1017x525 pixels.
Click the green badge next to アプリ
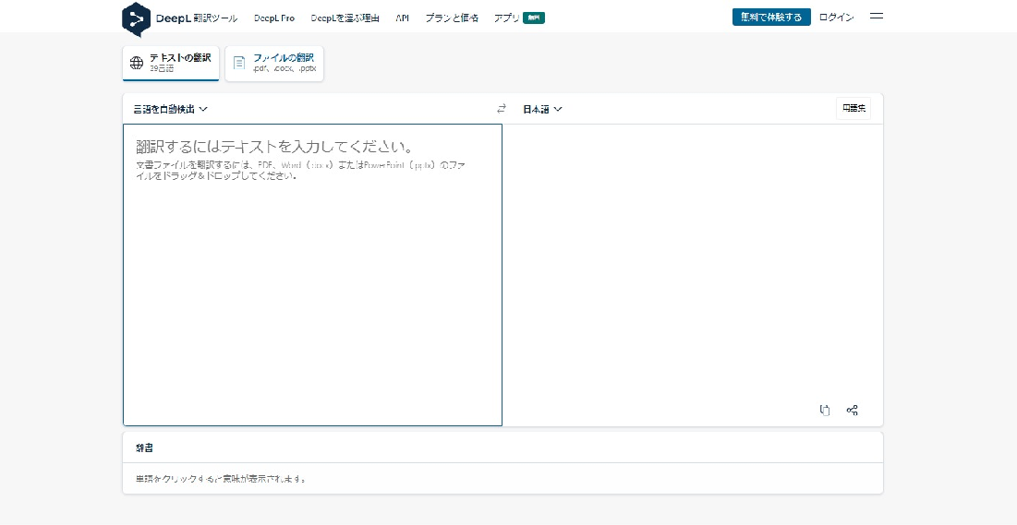click(x=533, y=18)
